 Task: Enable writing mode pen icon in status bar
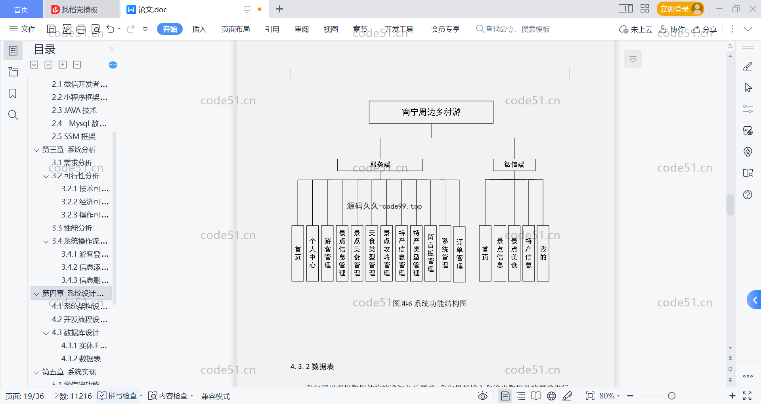point(567,396)
